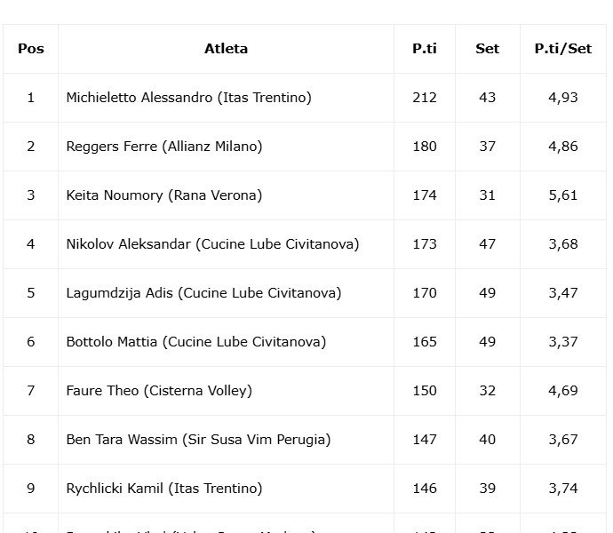Click the 212 points value

coord(425,98)
